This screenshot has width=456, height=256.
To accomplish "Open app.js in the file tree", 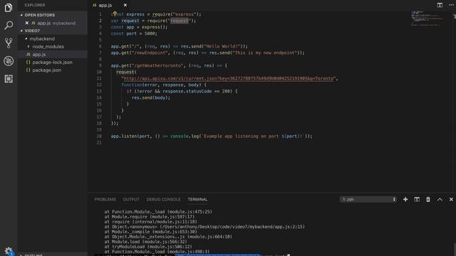I will coord(53,54).
